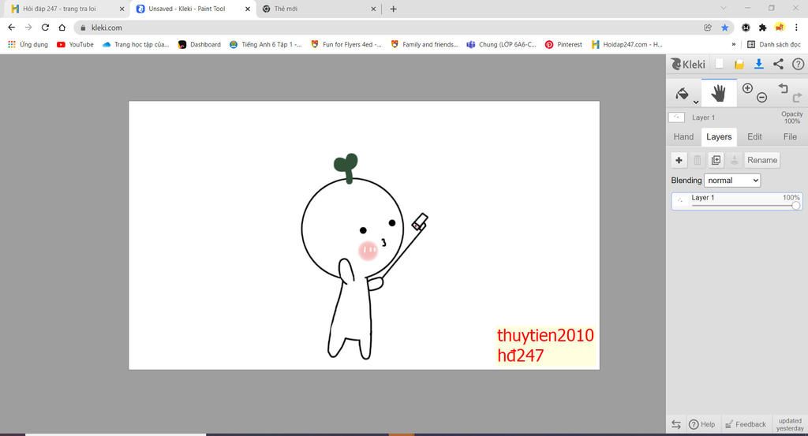
Task: Go forward in the browser
Action: coord(28,28)
